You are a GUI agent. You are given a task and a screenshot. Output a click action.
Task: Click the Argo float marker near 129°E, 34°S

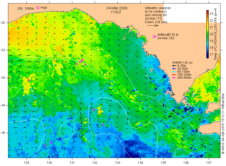[29, 80]
